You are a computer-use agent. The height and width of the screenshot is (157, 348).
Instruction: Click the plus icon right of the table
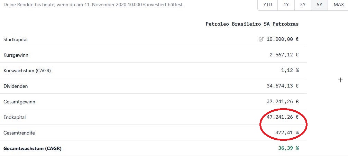tap(340, 80)
